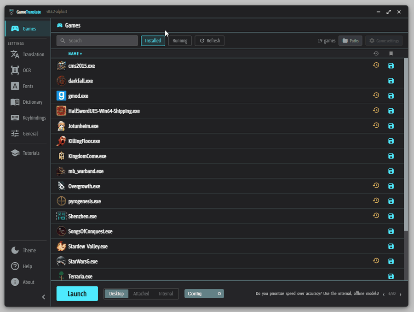The image size is (414, 312).
Task: Click the Refresh button
Action: point(210,41)
